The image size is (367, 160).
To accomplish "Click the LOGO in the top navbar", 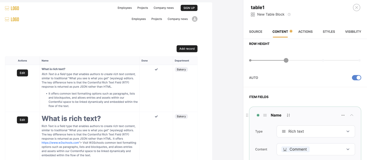I will point(12,8).
